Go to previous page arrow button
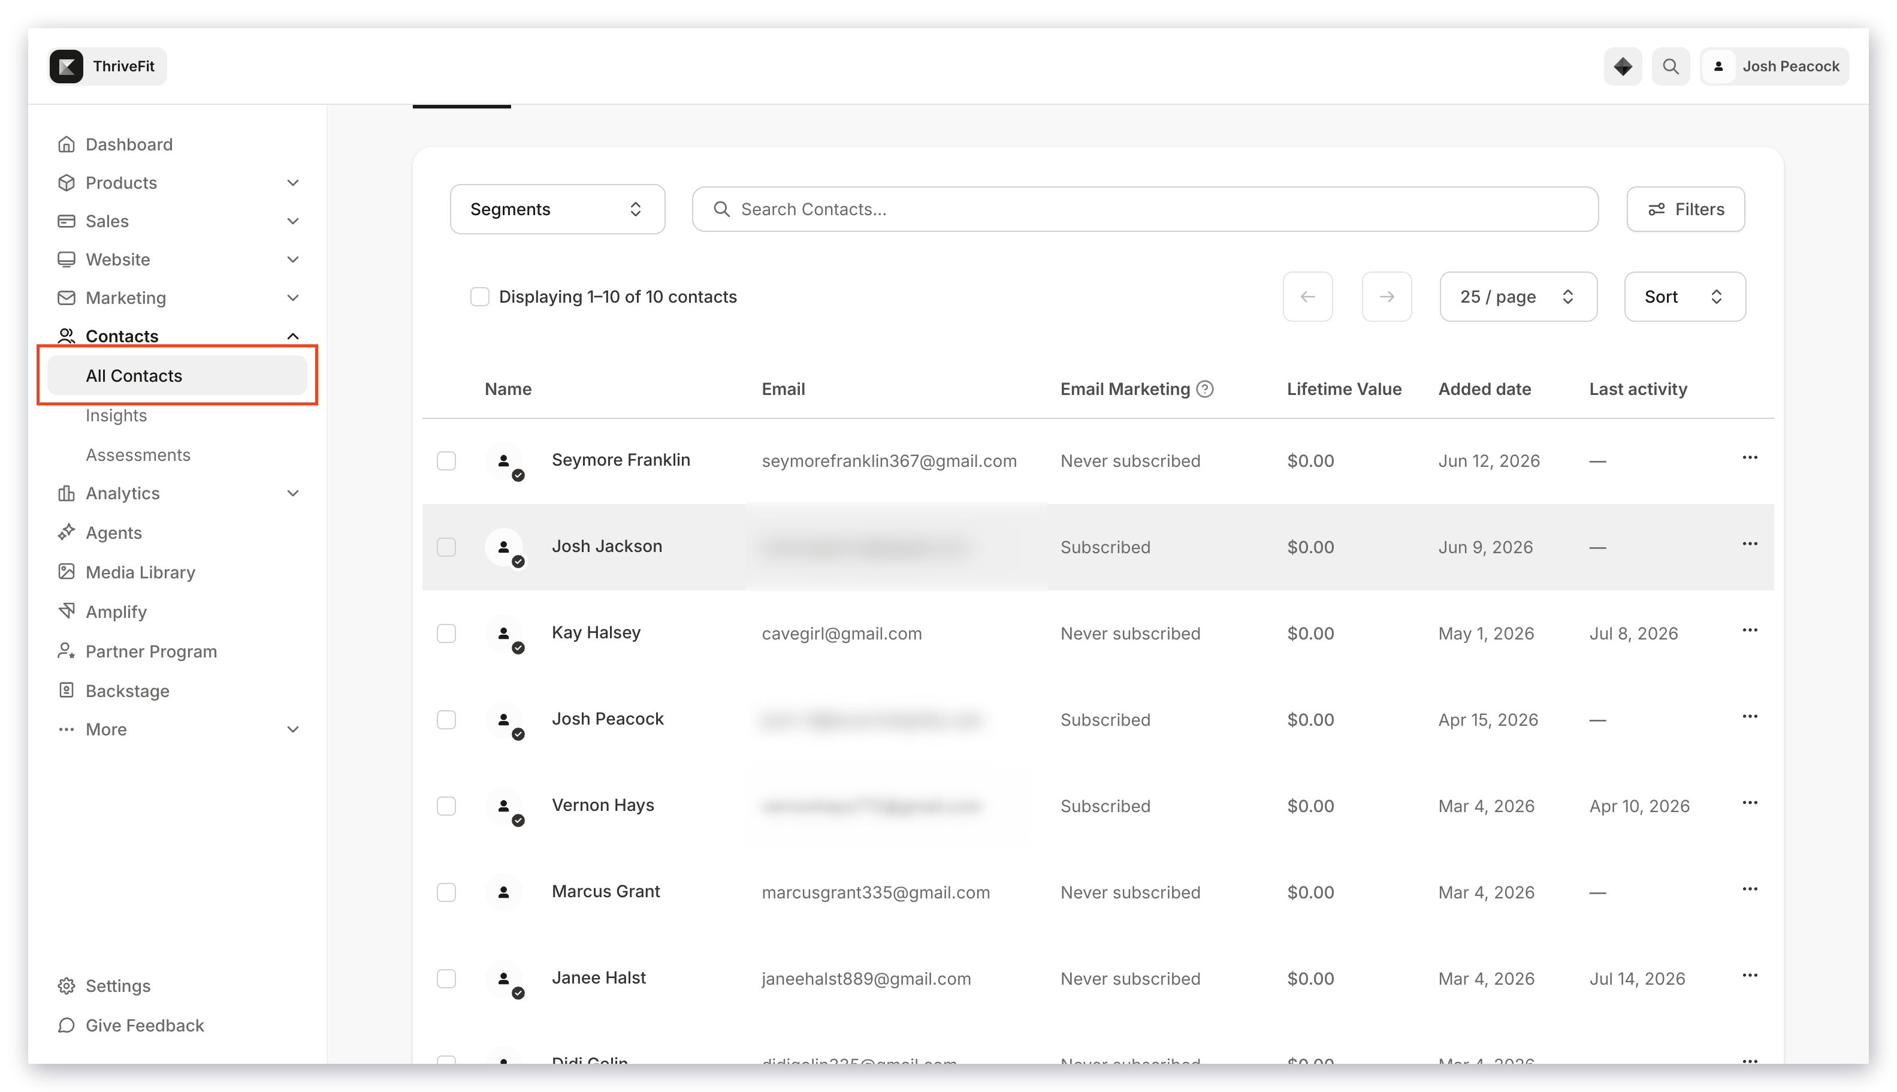The height and width of the screenshot is (1092, 1897). point(1307,296)
